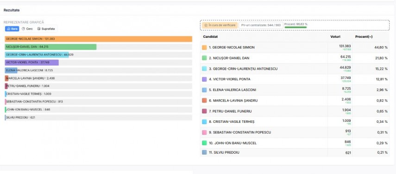Click pink swatch for Sebastian-Constantin Popescu
The width and height of the screenshot is (396, 174).
click(x=204, y=132)
